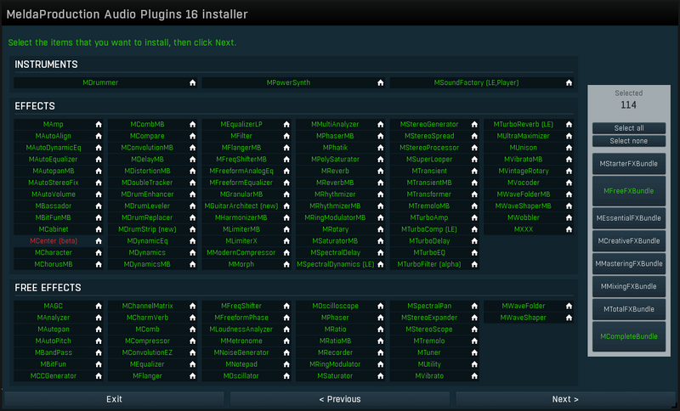Click the home icon beside MDrumStrip (new)

pos(193,229)
